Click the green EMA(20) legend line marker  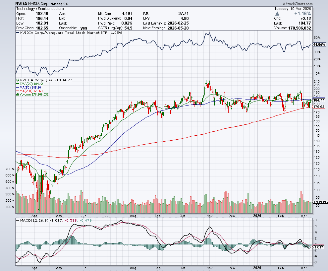[x=18, y=84]
